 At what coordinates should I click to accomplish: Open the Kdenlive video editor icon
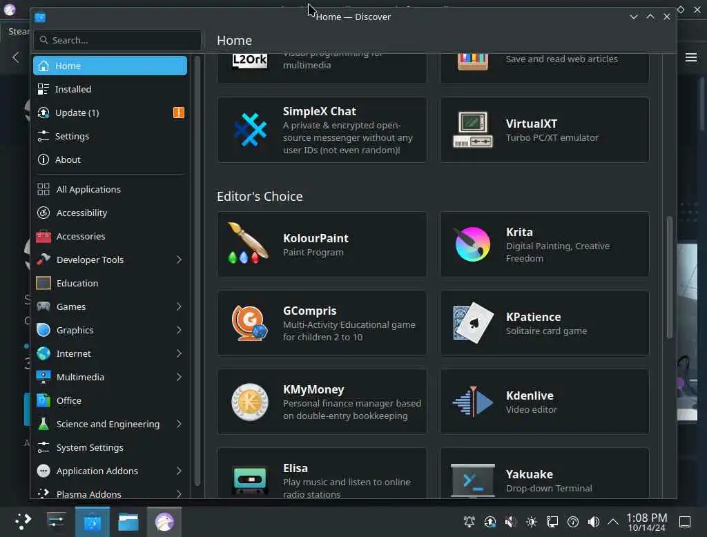[x=472, y=402]
